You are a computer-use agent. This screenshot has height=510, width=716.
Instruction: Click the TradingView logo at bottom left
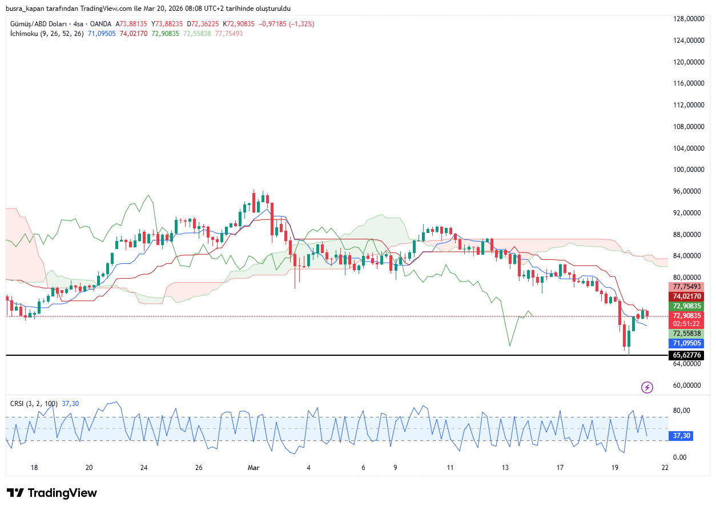pos(52,493)
